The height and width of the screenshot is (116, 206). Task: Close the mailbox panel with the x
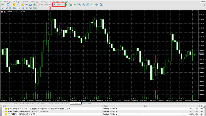[x=1, y=106]
